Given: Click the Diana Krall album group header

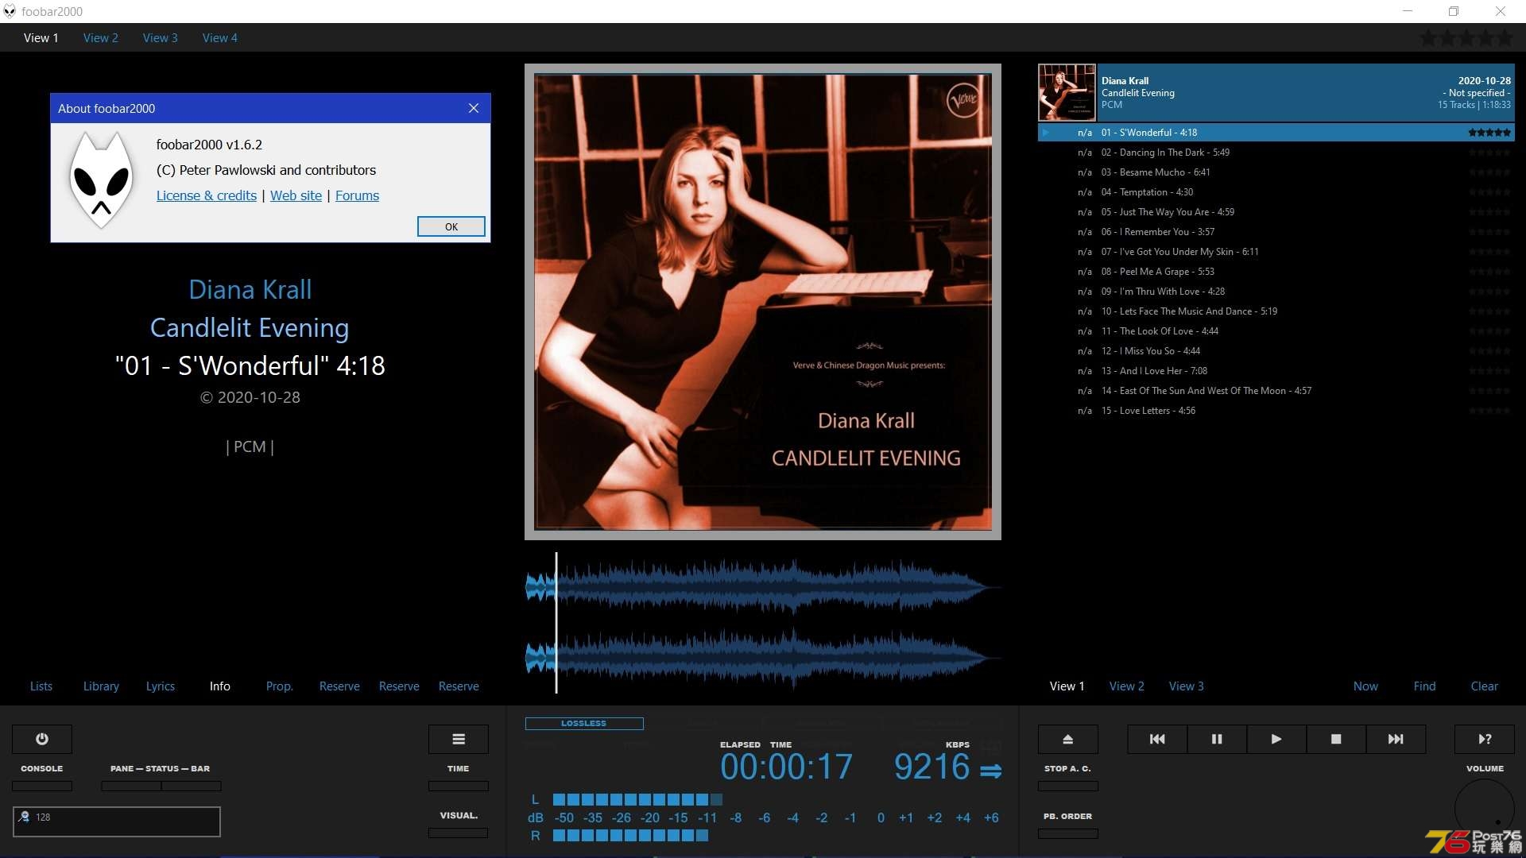Looking at the screenshot, I should pos(1276,93).
